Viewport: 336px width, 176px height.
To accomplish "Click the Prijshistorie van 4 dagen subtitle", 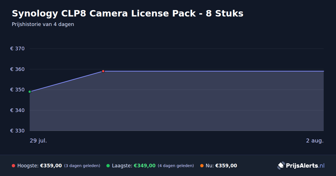I will (43, 24).
